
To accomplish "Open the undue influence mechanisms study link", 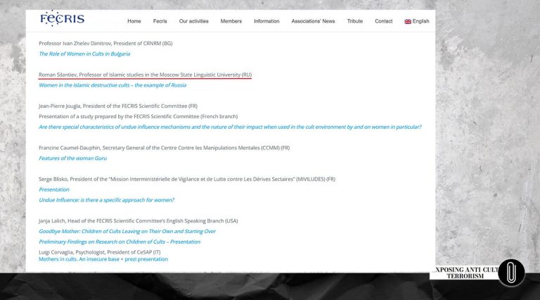I will point(230,127).
